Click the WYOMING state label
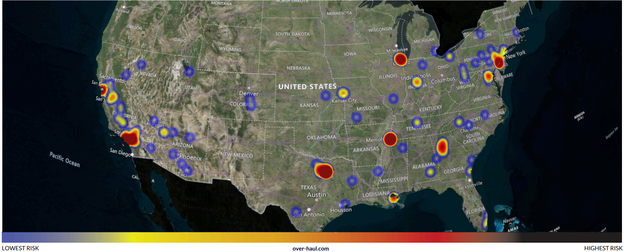Image resolution: width=624 pixels, height=252 pixels. click(230, 49)
